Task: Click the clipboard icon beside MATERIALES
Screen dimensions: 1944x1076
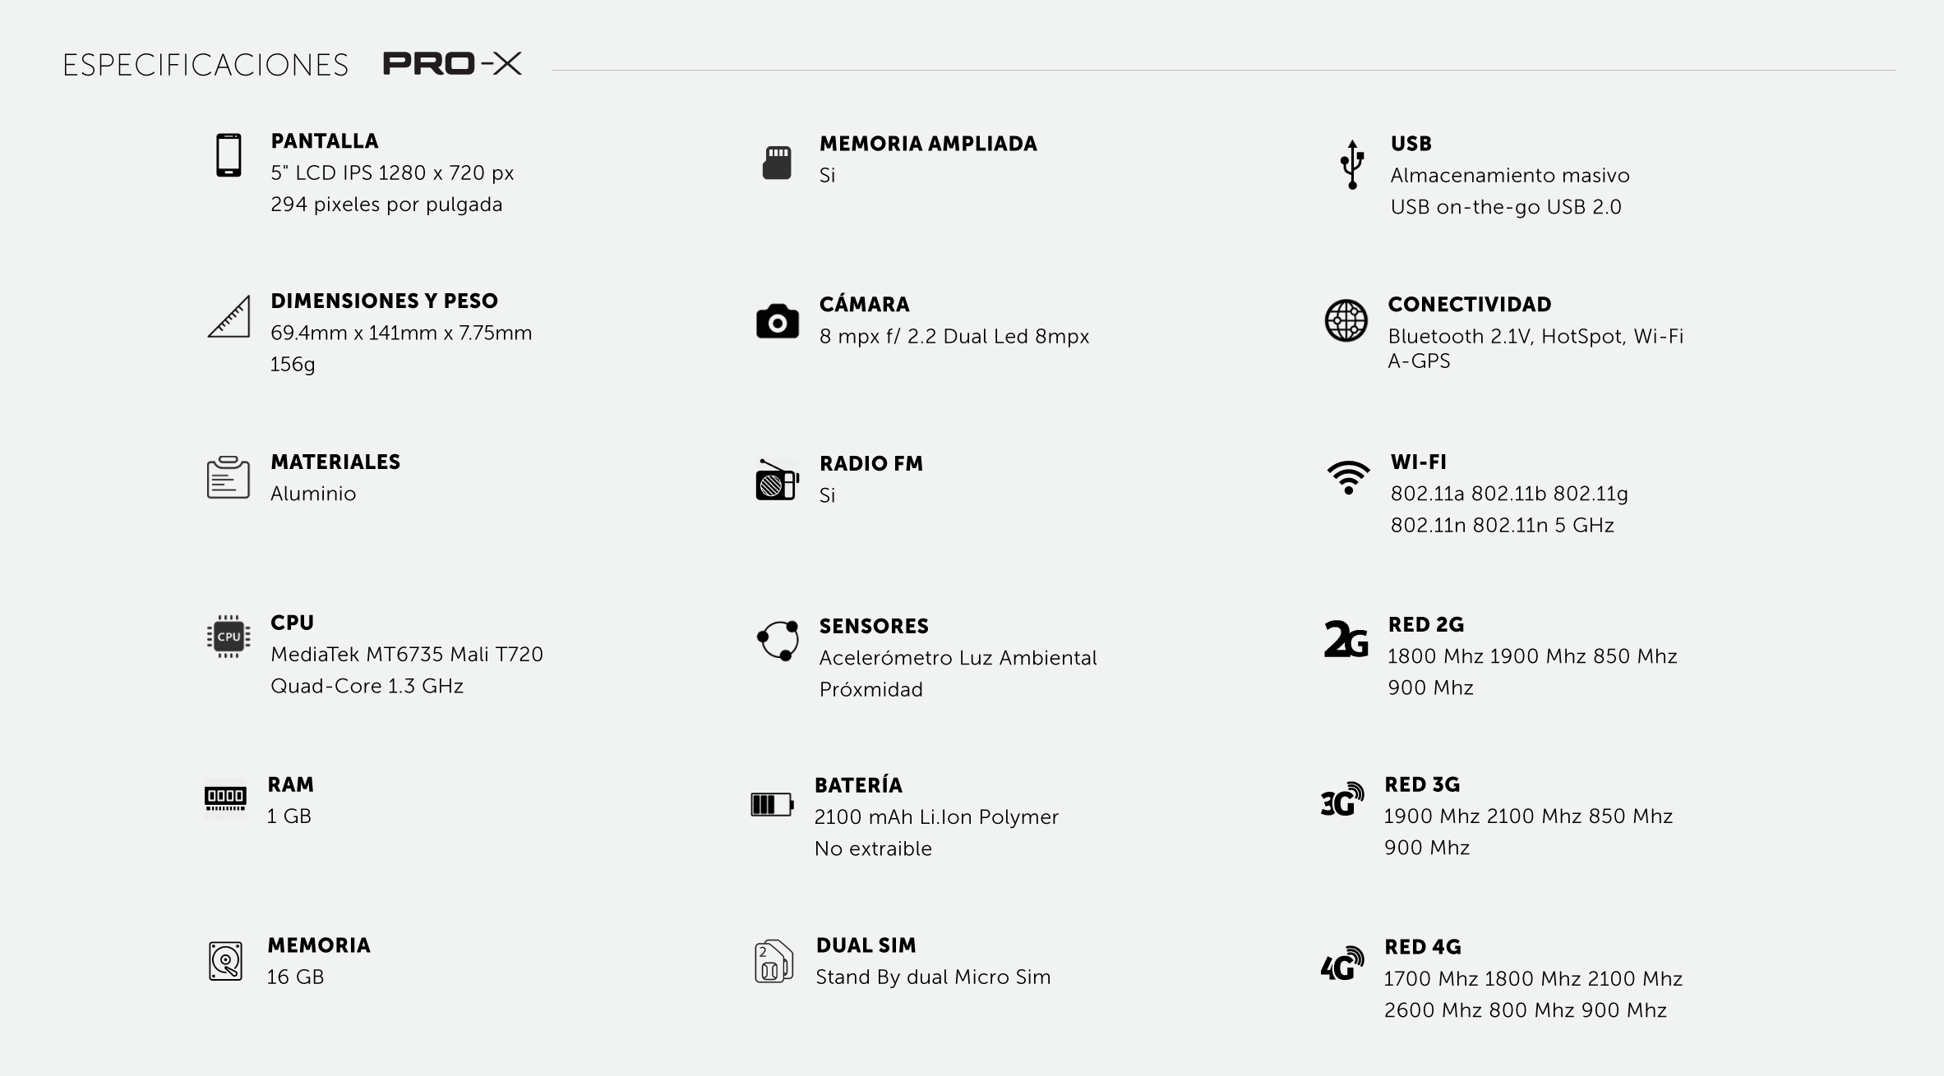Action: pos(228,477)
